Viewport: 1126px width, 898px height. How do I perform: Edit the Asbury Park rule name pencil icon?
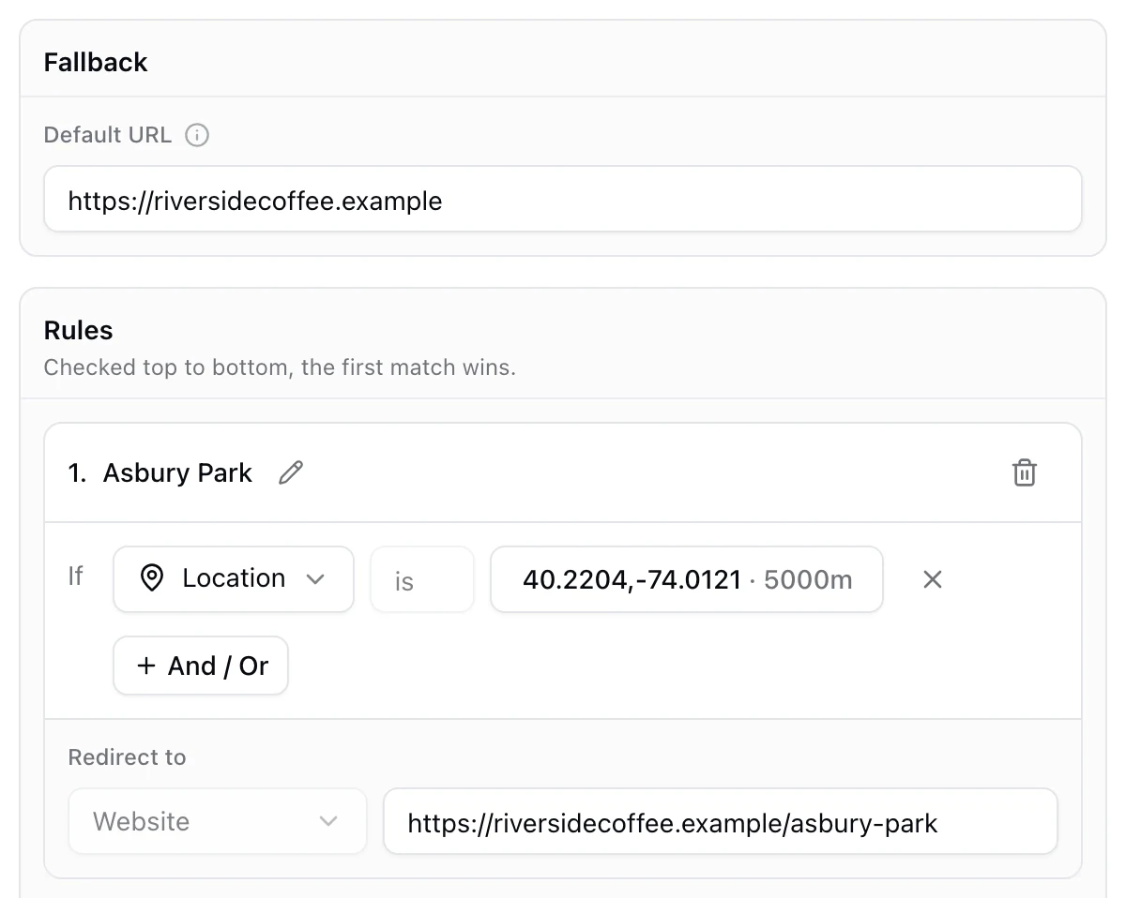(292, 472)
